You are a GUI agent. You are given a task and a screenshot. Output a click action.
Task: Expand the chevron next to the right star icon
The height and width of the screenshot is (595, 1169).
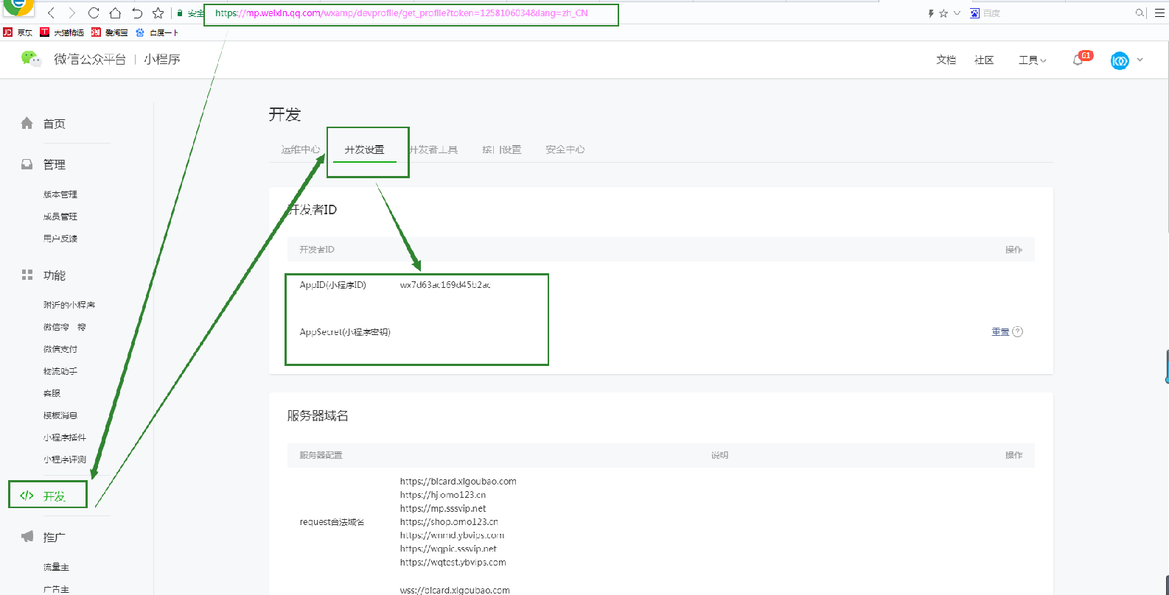point(957,13)
